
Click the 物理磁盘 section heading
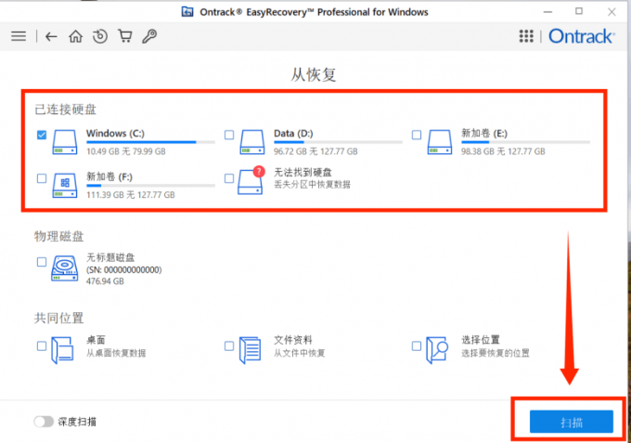(58, 237)
